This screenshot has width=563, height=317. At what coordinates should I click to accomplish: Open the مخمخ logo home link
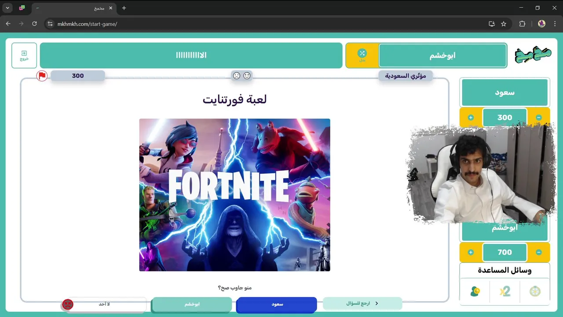tap(533, 55)
